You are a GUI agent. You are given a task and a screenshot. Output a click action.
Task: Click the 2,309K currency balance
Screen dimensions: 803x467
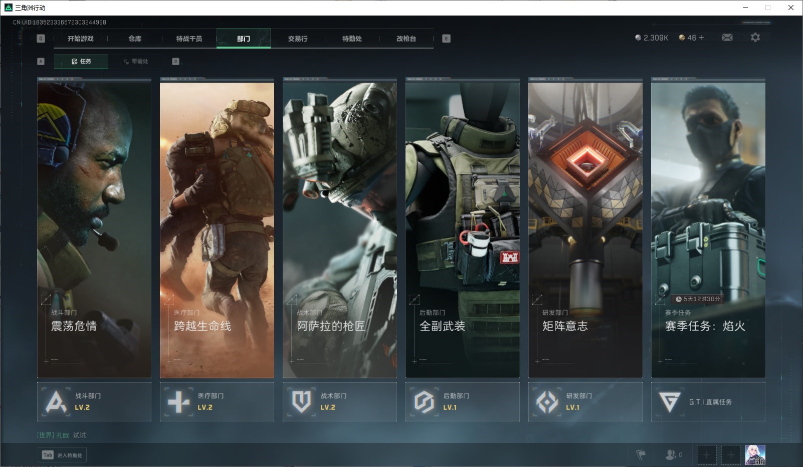click(x=652, y=38)
